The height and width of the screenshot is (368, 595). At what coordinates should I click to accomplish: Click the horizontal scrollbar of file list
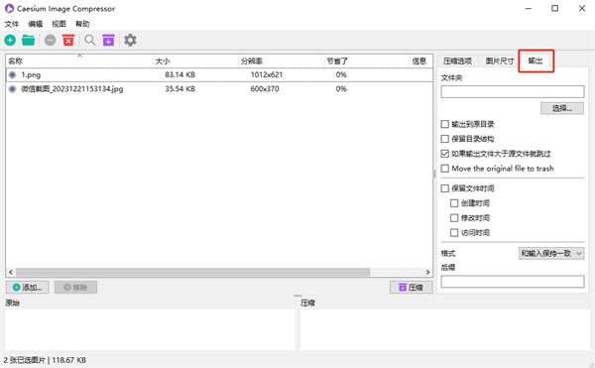[x=192, y=272]
